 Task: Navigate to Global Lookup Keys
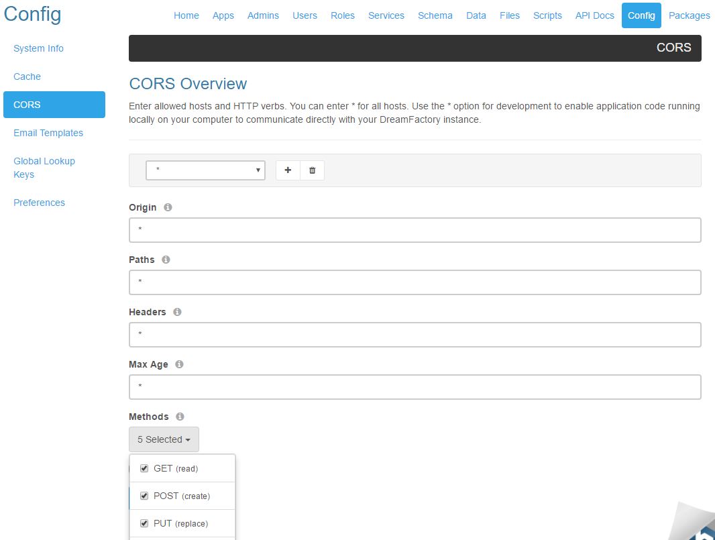[44, 168]
